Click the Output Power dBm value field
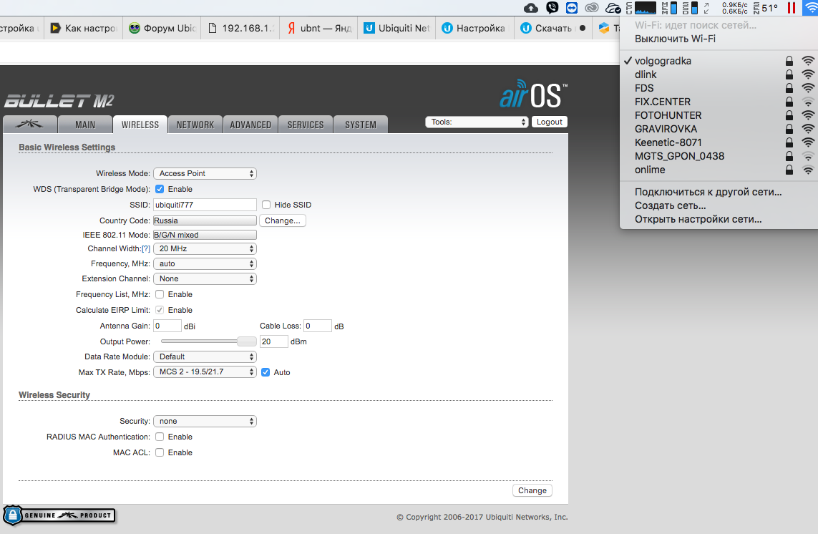Screen dimensions: 818x534 pyautogui.click(x=274, y=341)
